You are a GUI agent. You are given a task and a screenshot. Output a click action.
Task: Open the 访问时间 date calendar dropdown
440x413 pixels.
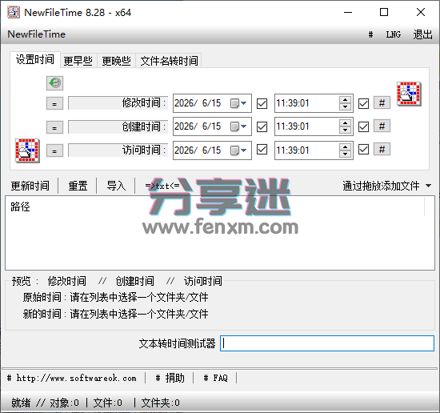pyautogui.click(x=238, y=150)
